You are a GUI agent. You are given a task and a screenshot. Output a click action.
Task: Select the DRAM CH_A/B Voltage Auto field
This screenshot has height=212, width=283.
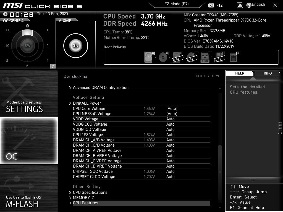(x=170, y=140)
